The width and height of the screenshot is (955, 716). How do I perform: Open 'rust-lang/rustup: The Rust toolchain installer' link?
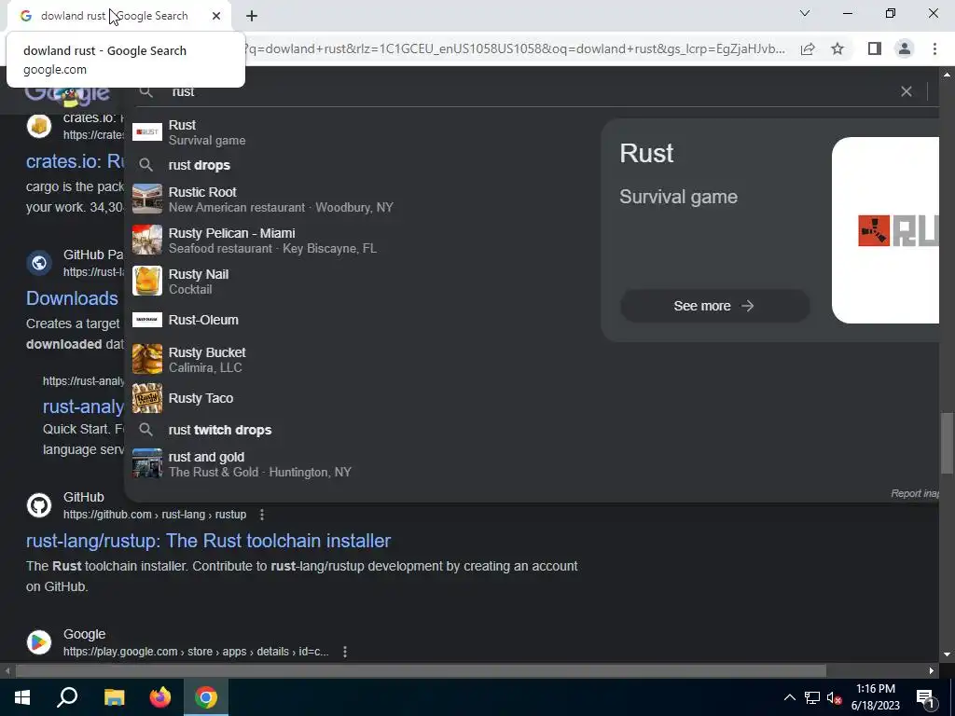pos(208,541)
